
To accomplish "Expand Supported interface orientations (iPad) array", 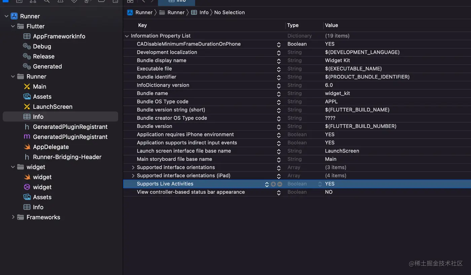I will (x=133, y=176).
